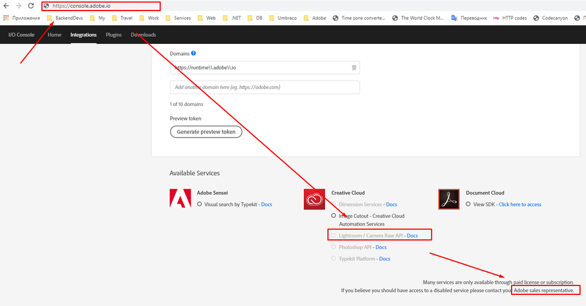The image size is (586, 306).
Task: Click the browser back arrow
Action: (6, 6)
